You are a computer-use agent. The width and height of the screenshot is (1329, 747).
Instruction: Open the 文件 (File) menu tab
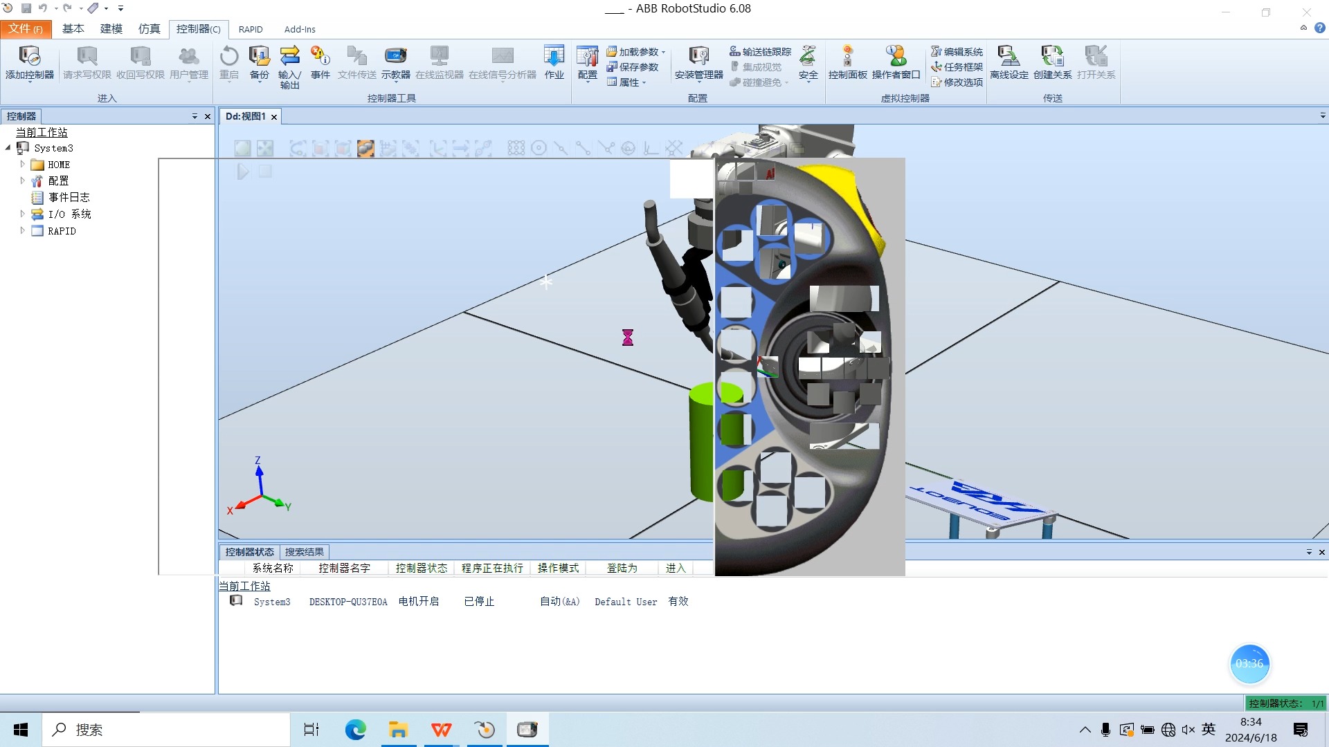26,29
